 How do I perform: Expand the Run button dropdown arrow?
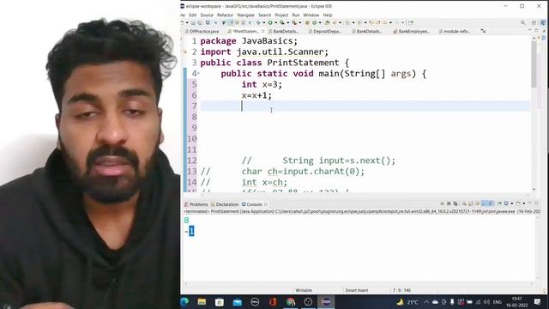point(276,23)
